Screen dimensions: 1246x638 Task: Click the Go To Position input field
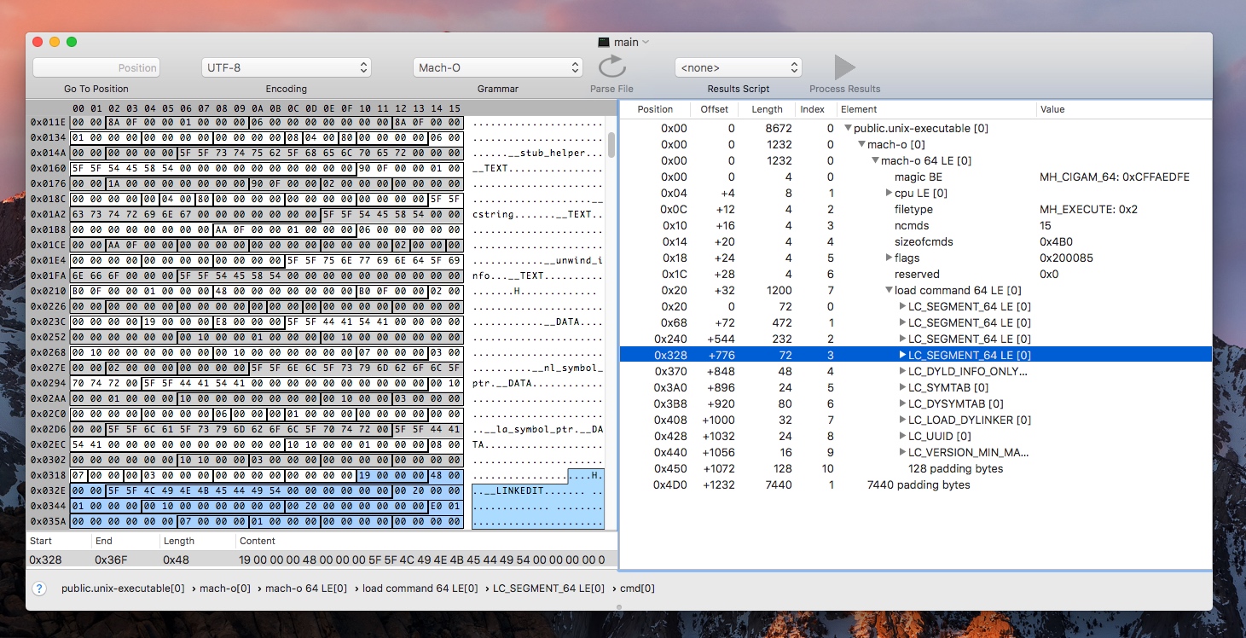click(x=96, y=67)
